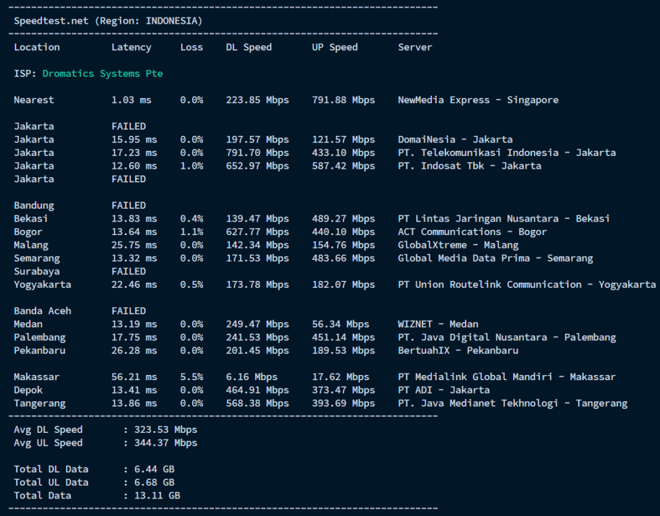
Task: Select total upload data '6.68 GB'
Action: tap(155, 483)
